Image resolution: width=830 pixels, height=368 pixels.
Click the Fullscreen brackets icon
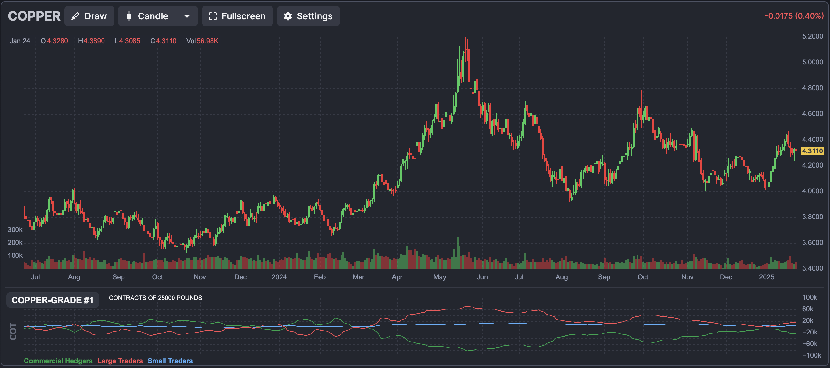point(212,16)
